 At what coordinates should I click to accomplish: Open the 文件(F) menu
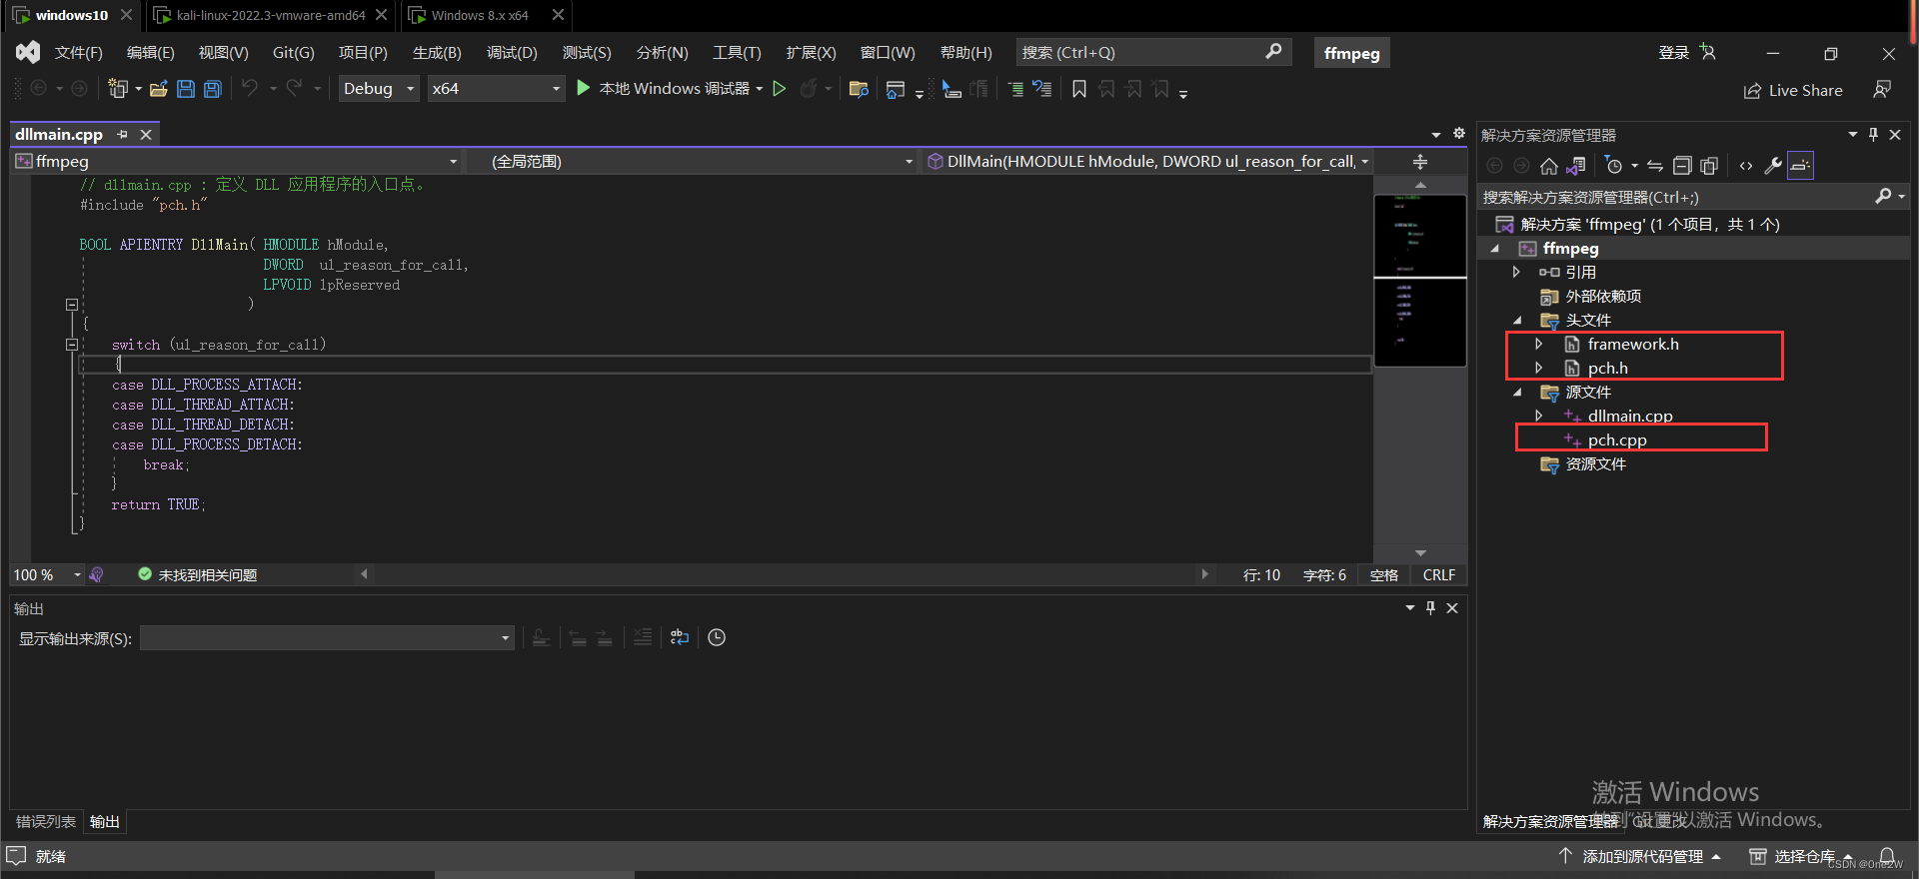pos(78,52)
